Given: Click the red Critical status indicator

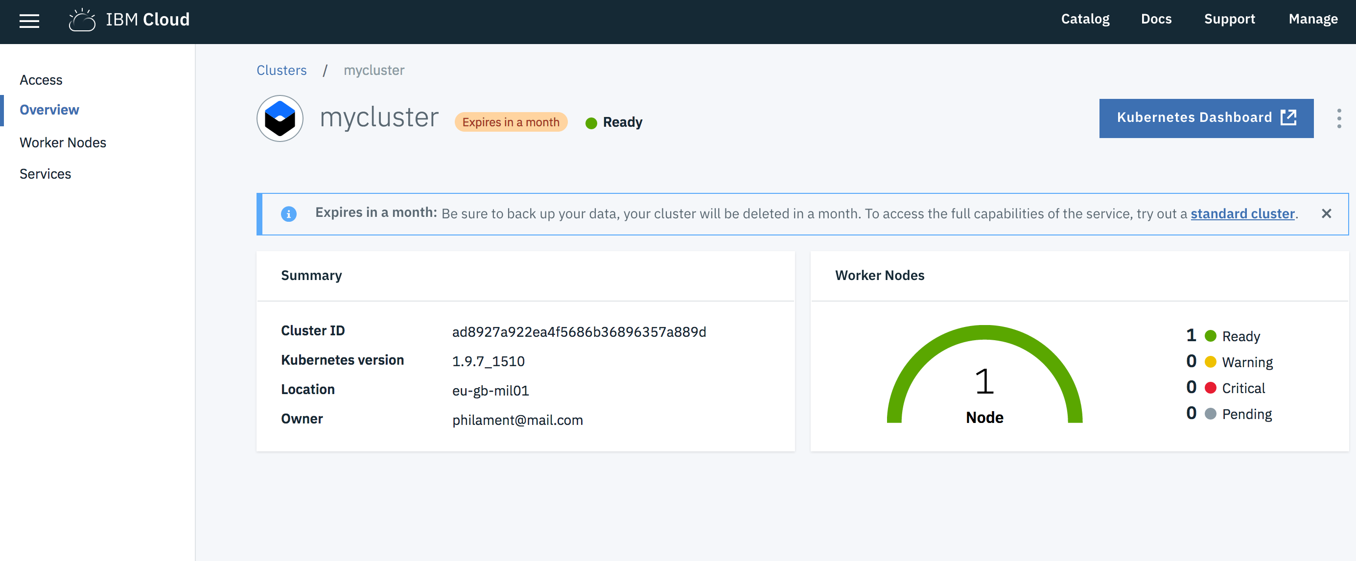Looking at the screenshot, I should pyautogui.click(x=1210, y=388).
